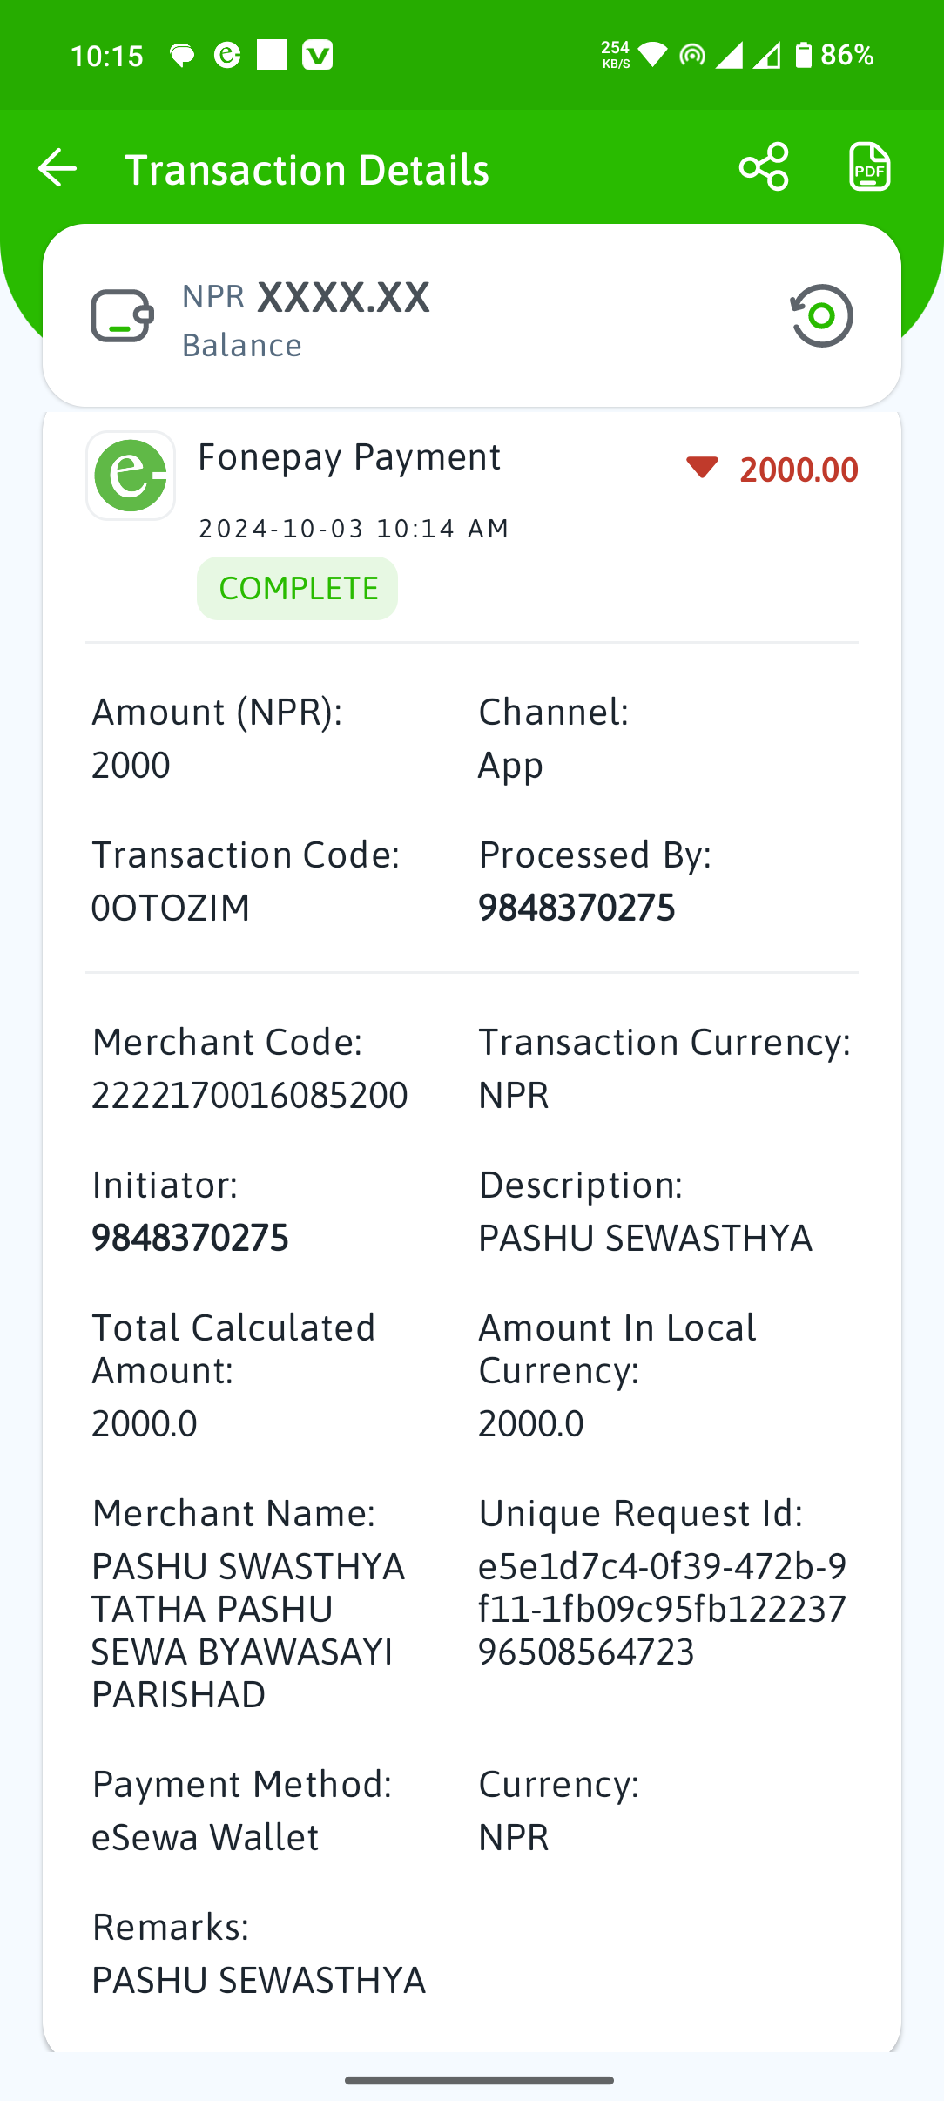Tap the back arrow icon

click(57, 167)
